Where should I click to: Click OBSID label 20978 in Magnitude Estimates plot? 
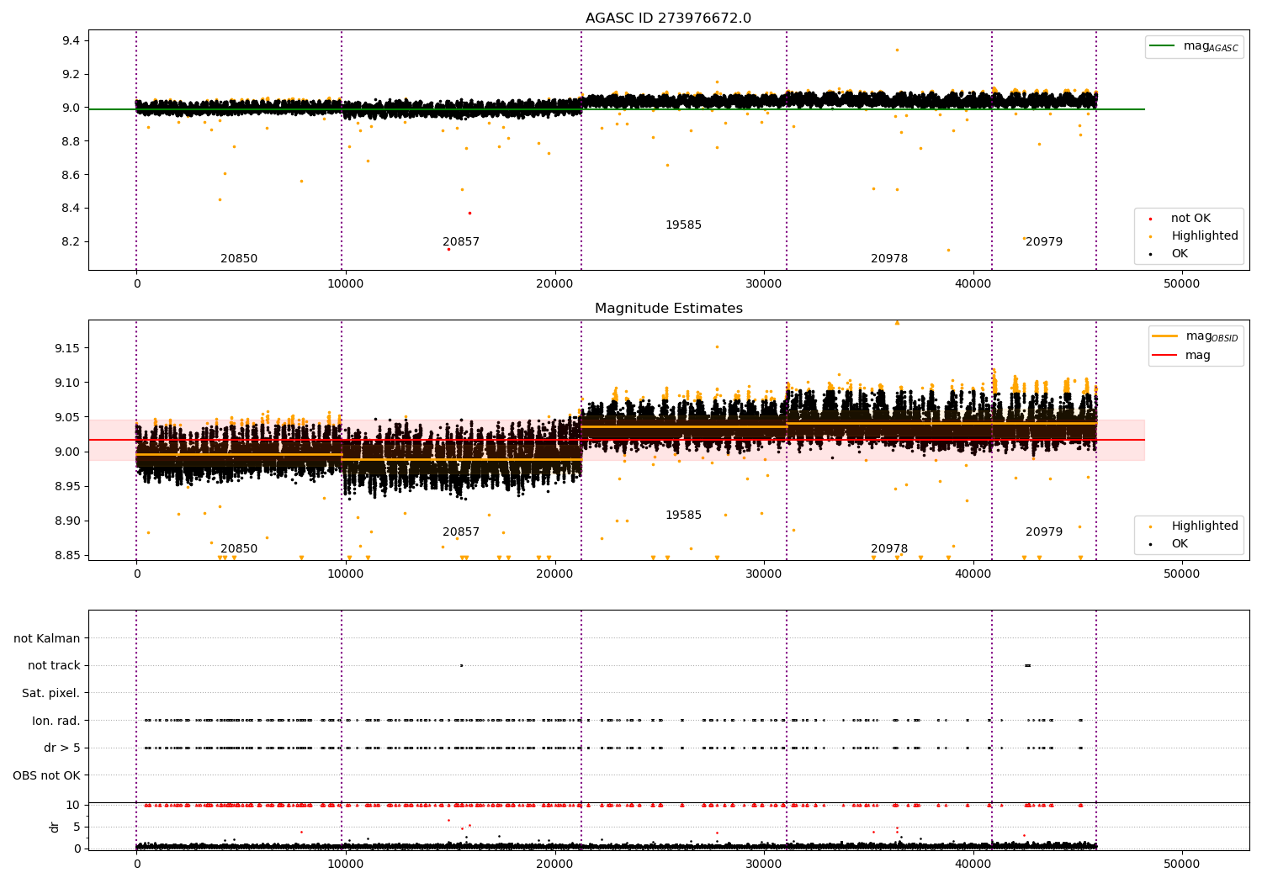tap(889, 549)
